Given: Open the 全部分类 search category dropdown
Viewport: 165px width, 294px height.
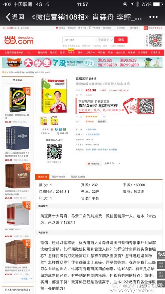Looking at the screenshot, I should (x=105, y=40).
